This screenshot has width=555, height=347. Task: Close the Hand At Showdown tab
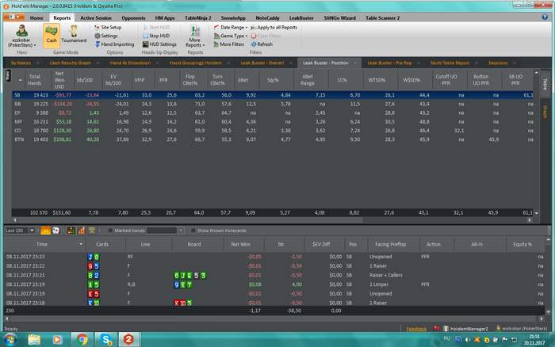(x=158, y=63)
